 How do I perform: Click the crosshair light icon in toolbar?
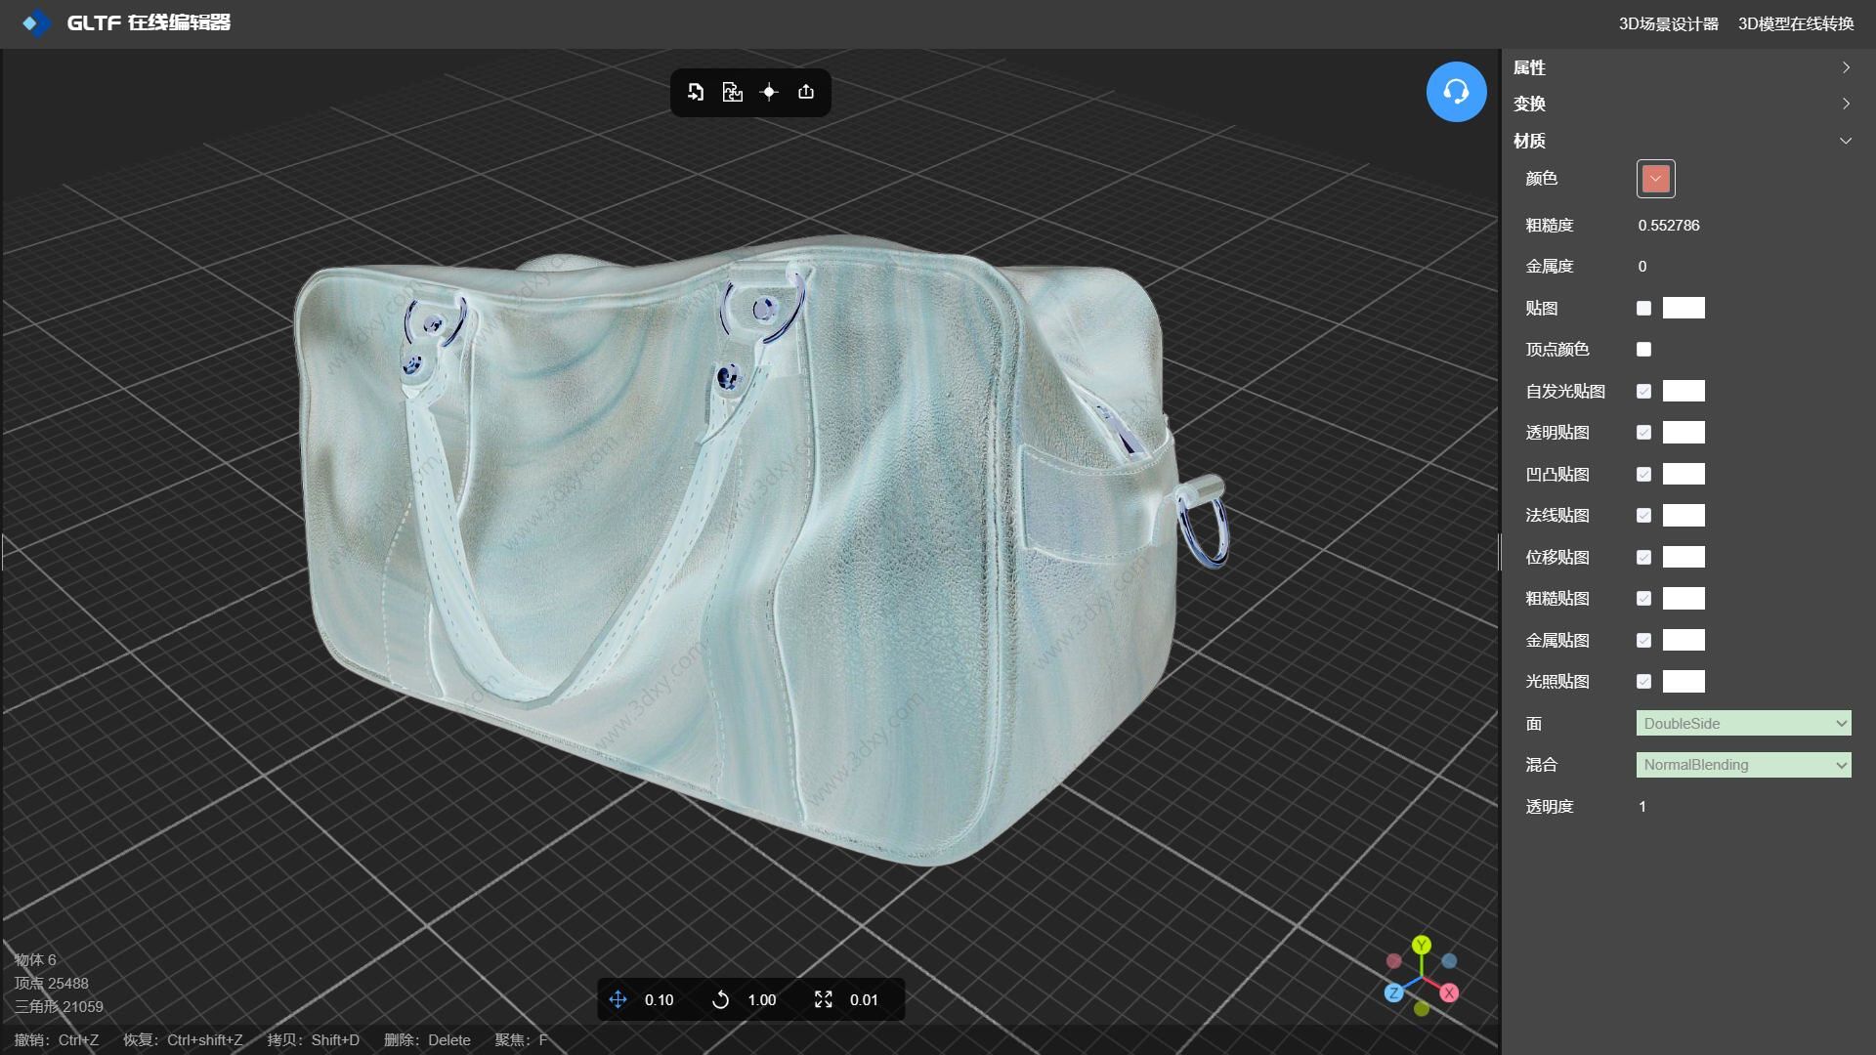pyautogui.click(x=769, y=92)
